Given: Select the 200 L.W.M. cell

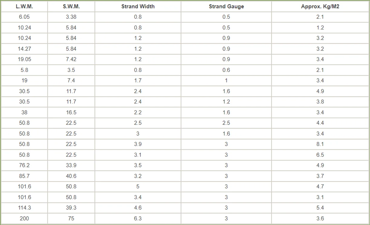Looking at the screenshot, I should [24, 218].
